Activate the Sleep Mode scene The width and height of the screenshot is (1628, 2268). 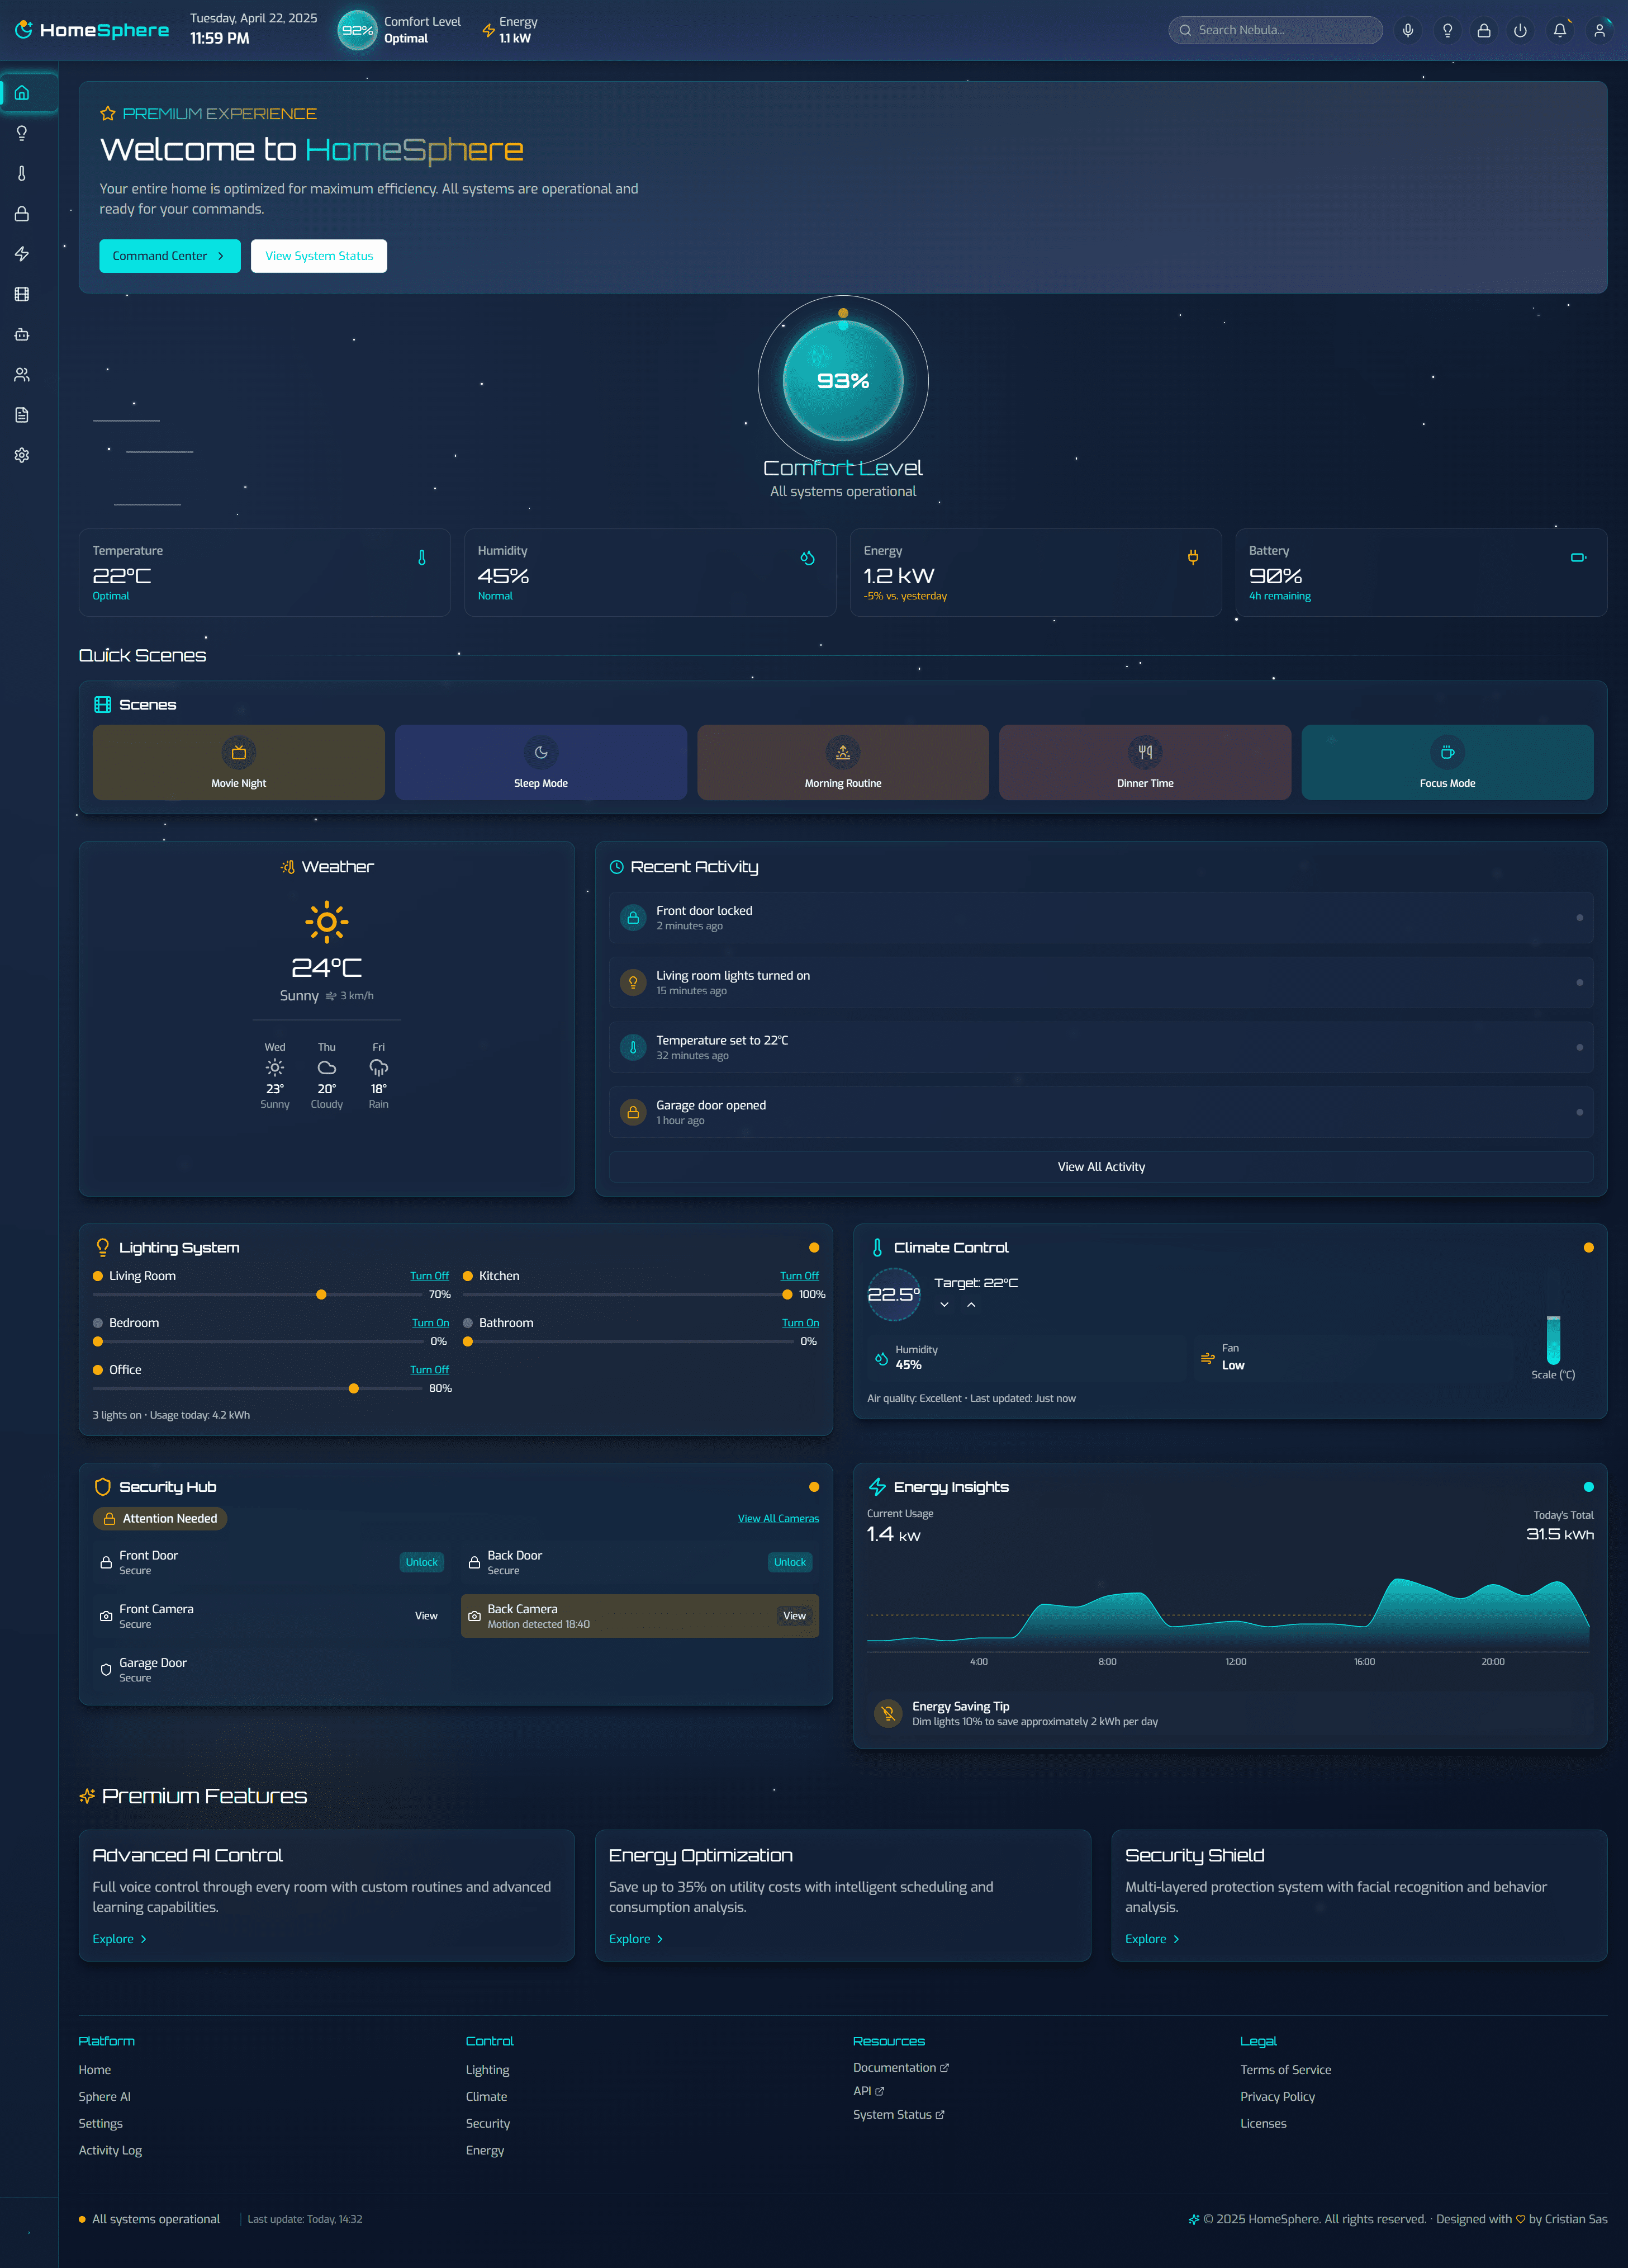pos(540,762)
